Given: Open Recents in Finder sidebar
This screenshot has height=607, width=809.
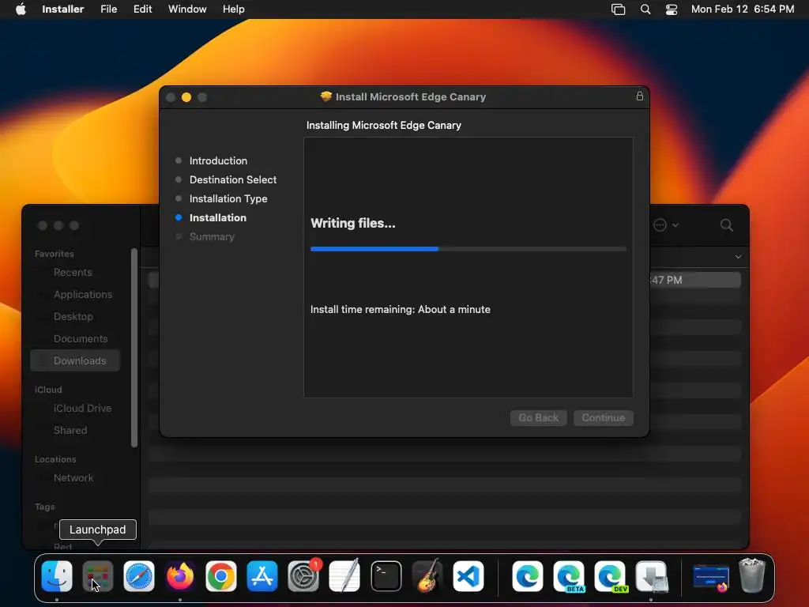Looking at the screenshot, I should coord(73,272).
